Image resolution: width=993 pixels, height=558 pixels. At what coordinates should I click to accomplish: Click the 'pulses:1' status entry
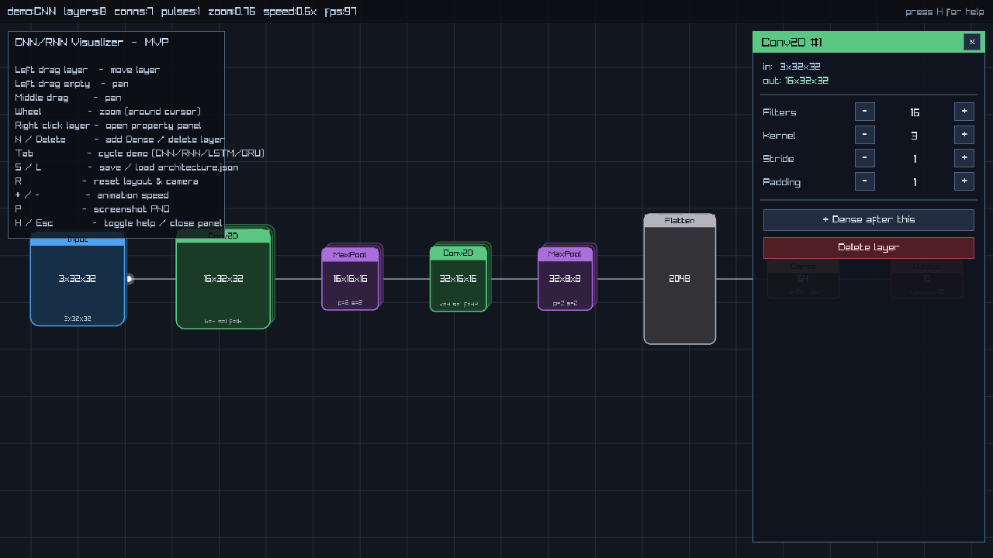tap(181, 12)
